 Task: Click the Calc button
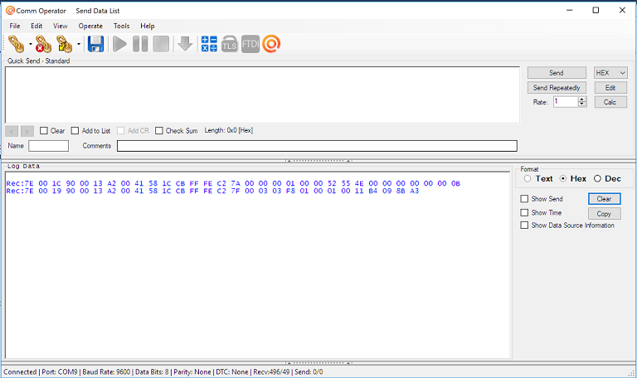tap(610, 102)
